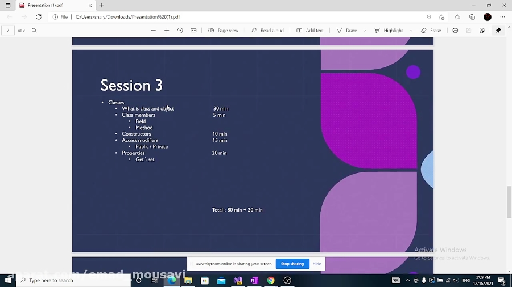Viewport: 512px width, 287px height.
Task: Select the Erase tool
Action: 431,31
